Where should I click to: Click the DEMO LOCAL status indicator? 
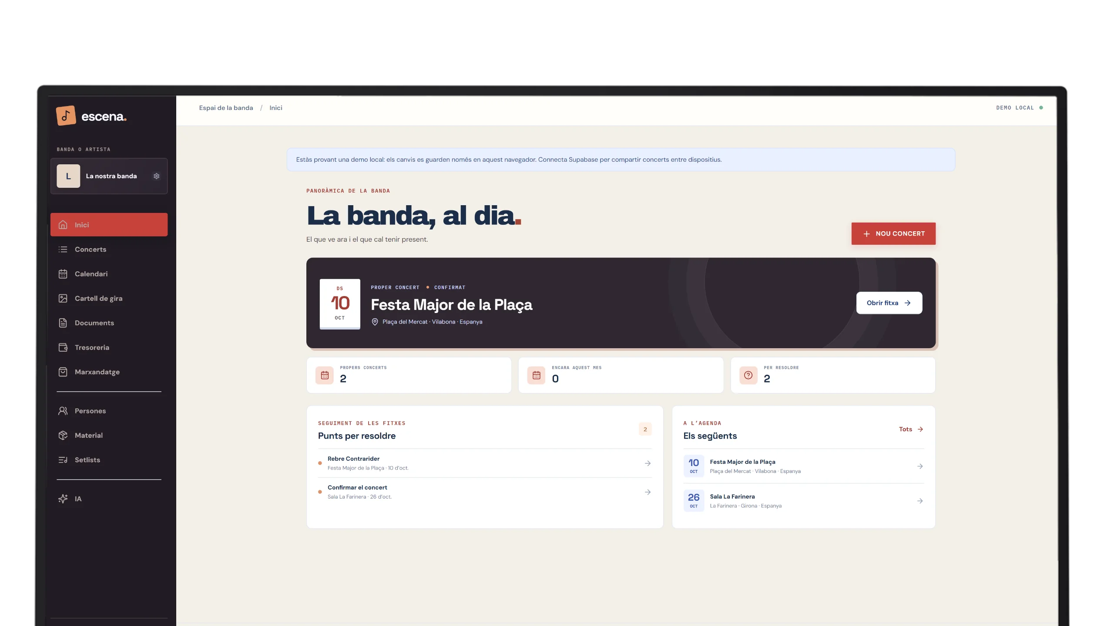[x=1020, y=108]
